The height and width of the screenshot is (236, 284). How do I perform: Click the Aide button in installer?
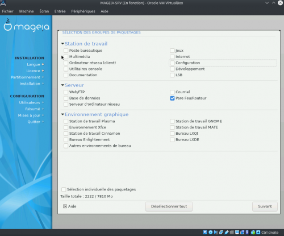pos(70,206)
